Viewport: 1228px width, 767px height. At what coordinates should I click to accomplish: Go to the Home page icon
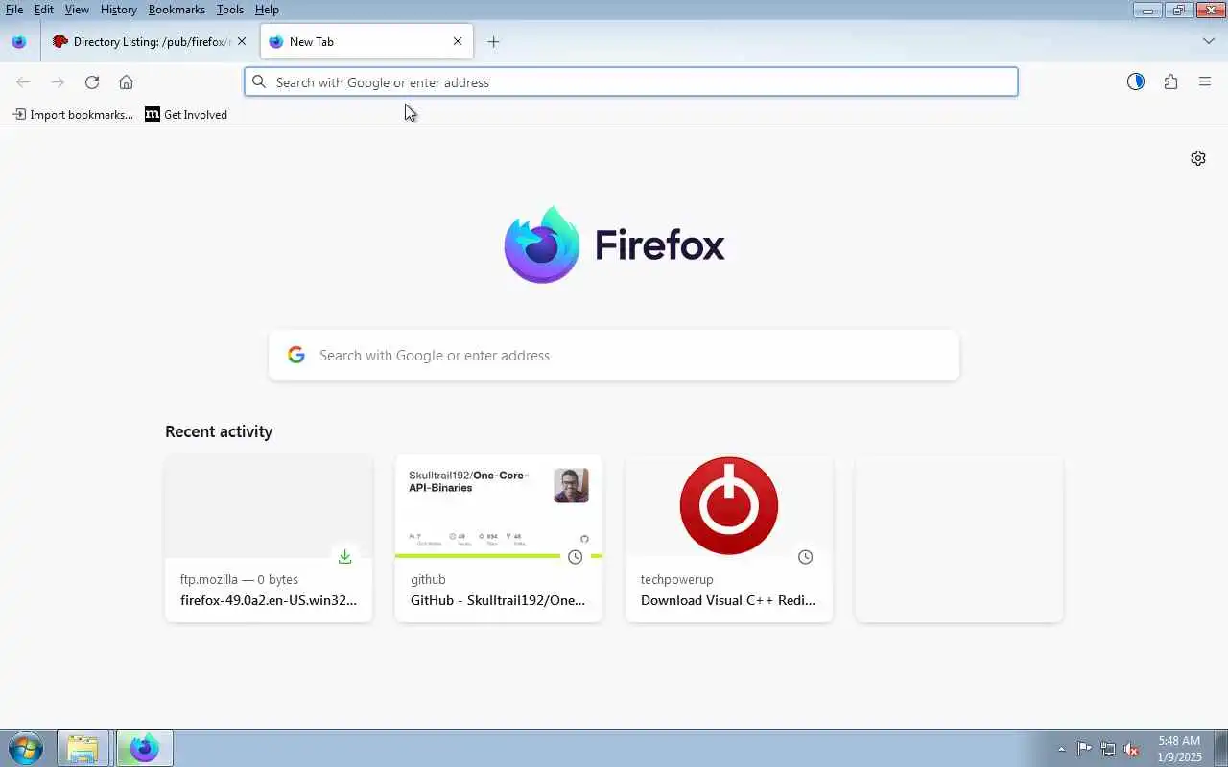pos(126,81)
